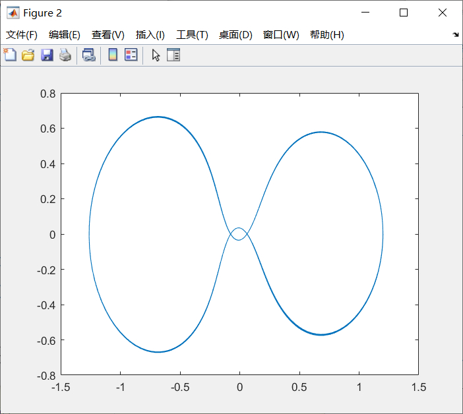
Task: Close the Figure 2 window
Action: coord(443,13)
